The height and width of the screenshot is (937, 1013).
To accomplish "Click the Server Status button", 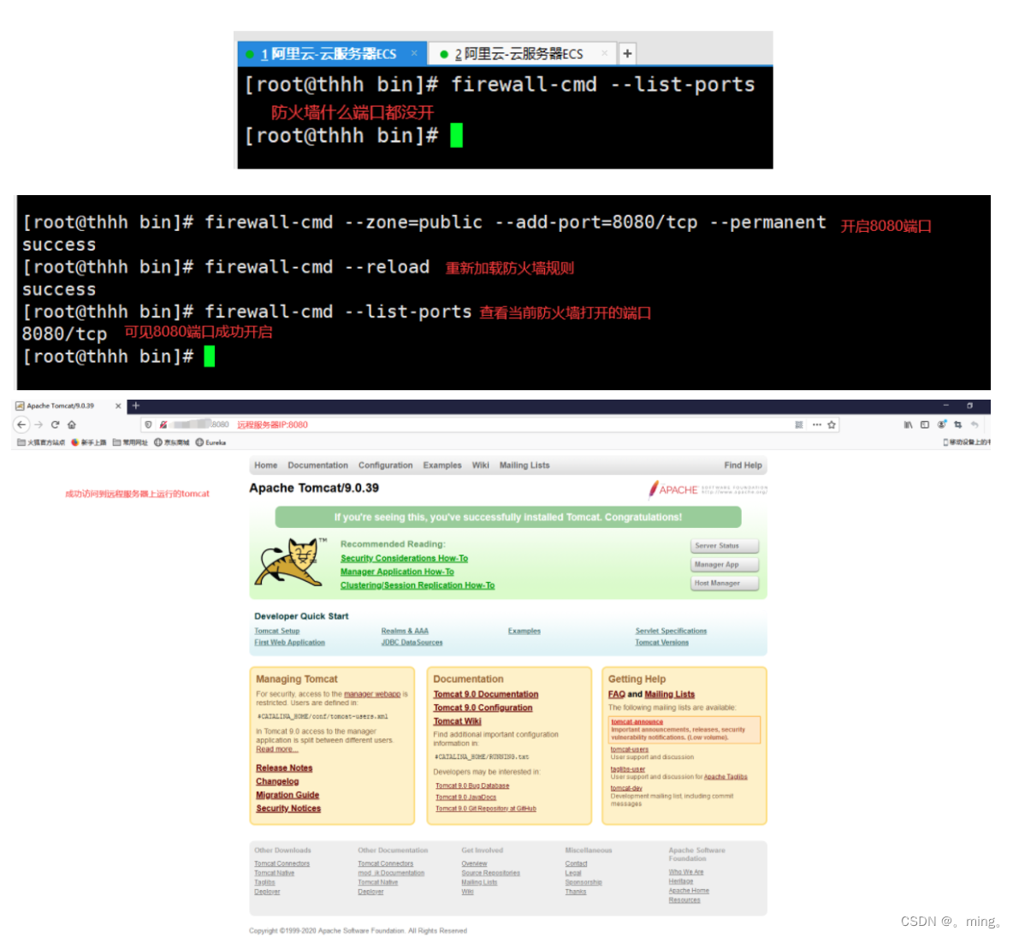I will pos(724,546).
